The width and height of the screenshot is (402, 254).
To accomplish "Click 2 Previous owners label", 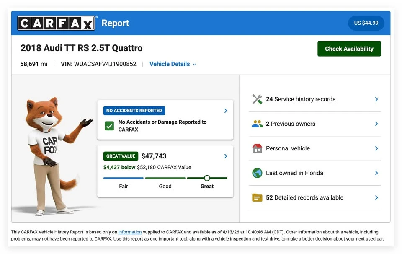I will (x=291, y=124).
